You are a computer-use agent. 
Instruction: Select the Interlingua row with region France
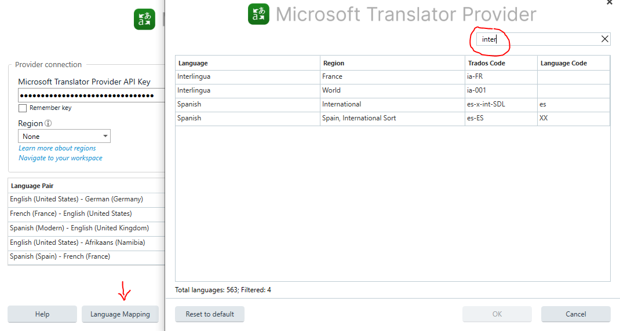coord(393,76)
